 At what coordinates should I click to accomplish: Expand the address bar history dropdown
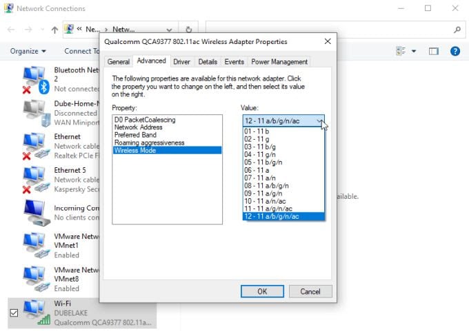[x=169, y=30]
